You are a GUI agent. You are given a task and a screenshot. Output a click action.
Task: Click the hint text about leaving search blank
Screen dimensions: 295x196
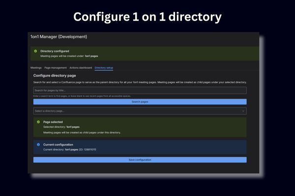pyautogui.click(x=82, y=96)
